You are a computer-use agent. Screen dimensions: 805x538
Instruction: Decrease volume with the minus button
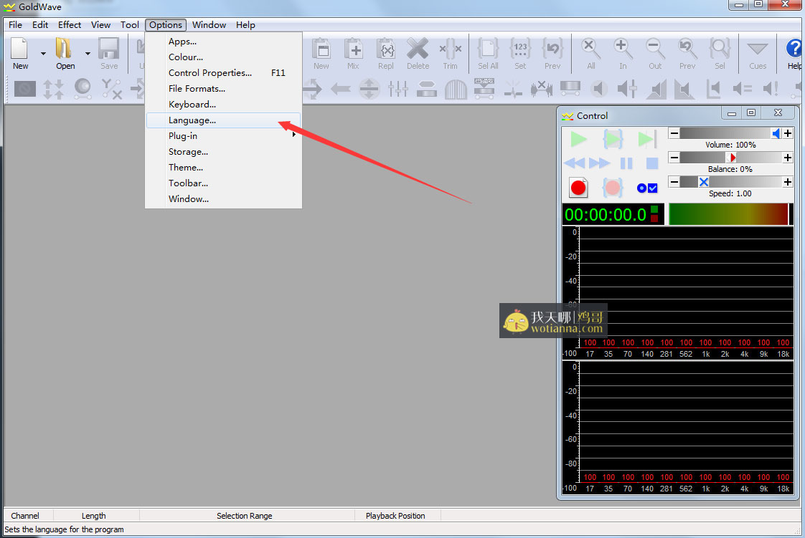[674, 134]
